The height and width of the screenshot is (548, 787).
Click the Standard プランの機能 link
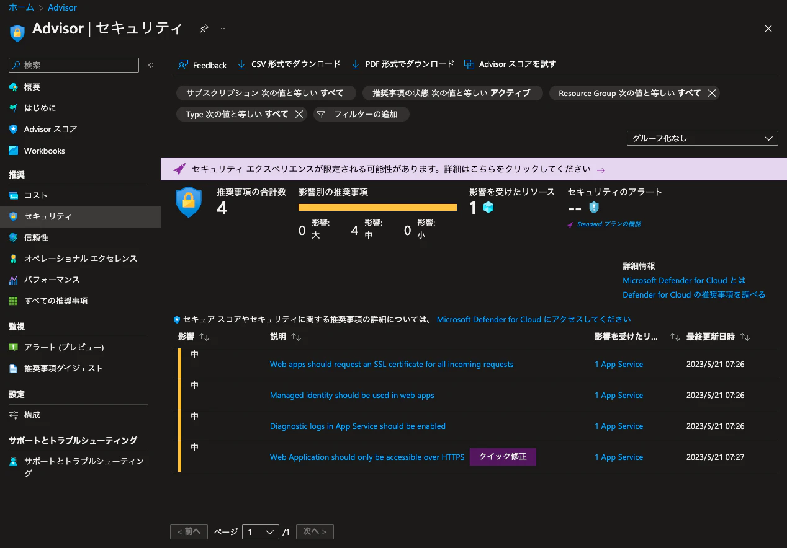(609, 224)
